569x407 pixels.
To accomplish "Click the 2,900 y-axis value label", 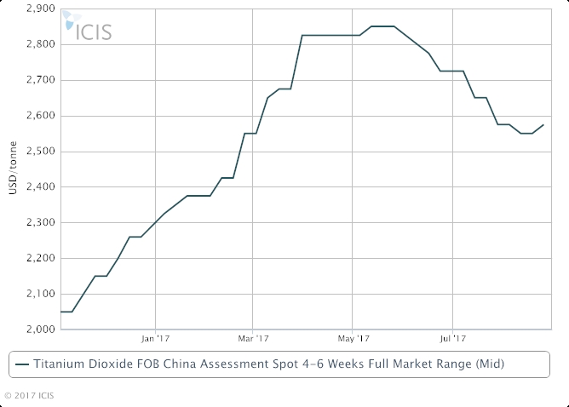I will 42,9.
